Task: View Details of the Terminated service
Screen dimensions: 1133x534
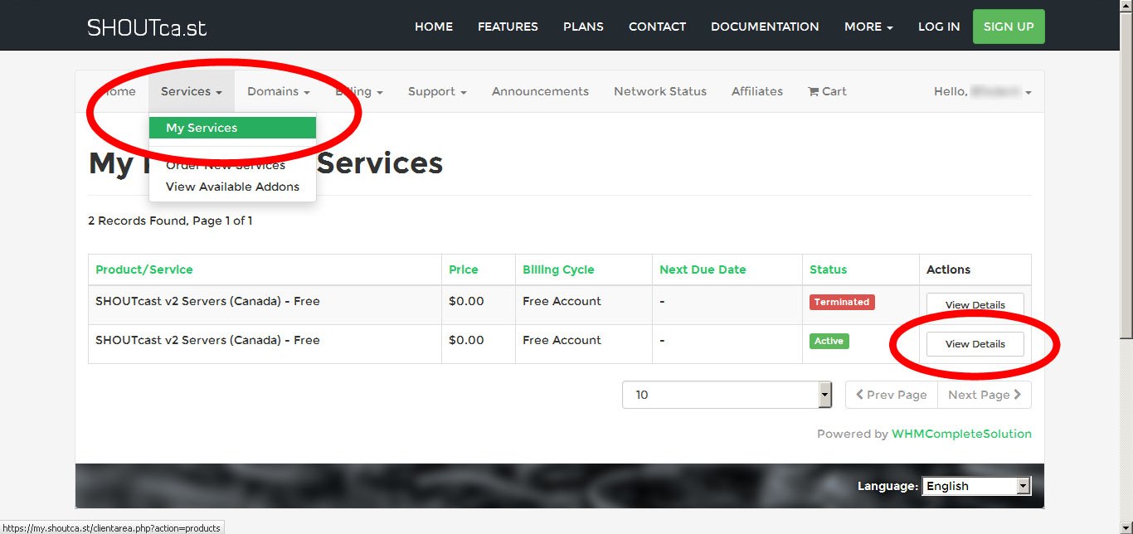Action: [x=975, y=304]
